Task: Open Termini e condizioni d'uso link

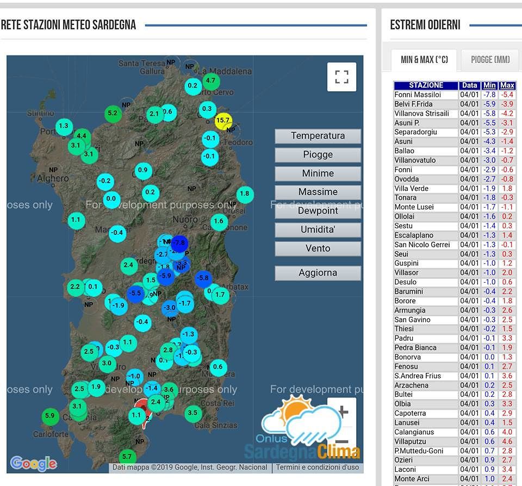Action: 317,468
